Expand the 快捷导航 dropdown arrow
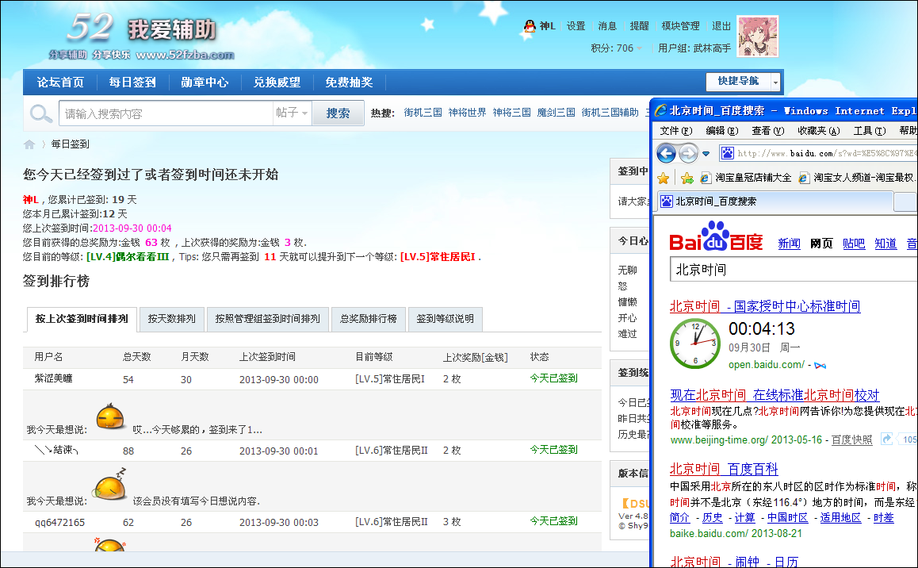918x568 pixels. (x=775, y=83)
